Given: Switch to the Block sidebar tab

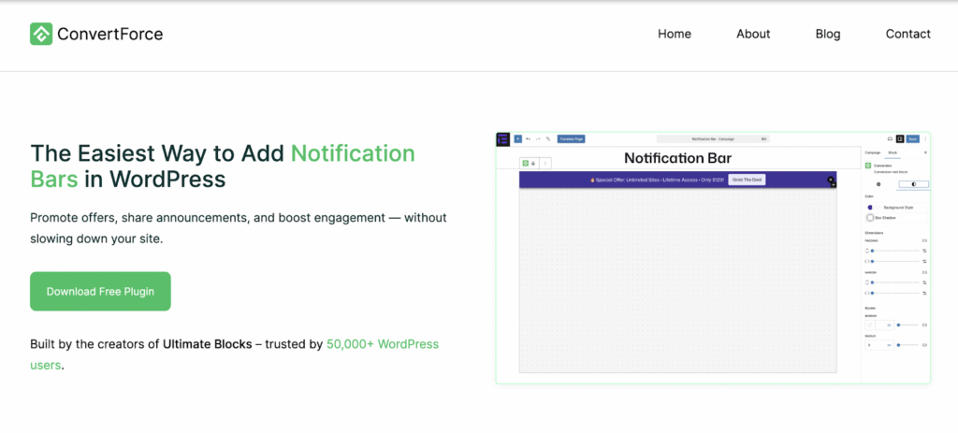Looking at the screenshot, I should [893, 152].
